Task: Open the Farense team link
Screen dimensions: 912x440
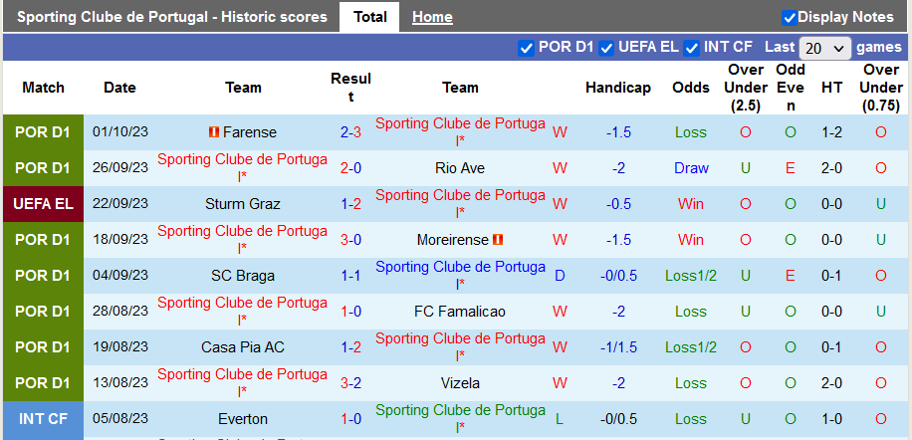Action: (250, 132)
